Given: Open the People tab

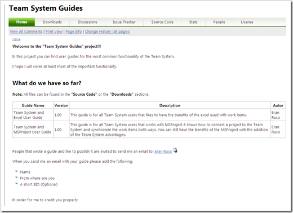Looking at the screenshot, I should [x=219, y=22].
